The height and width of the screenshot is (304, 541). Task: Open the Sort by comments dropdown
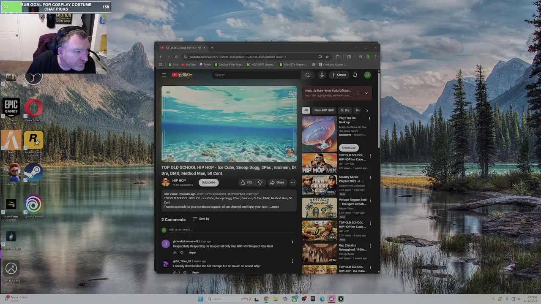[201, 219]
